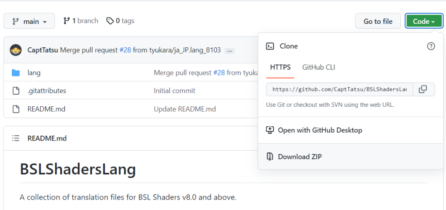
Task: Click the GitHub Desktop download icon
Action: [x=270, y=130]
